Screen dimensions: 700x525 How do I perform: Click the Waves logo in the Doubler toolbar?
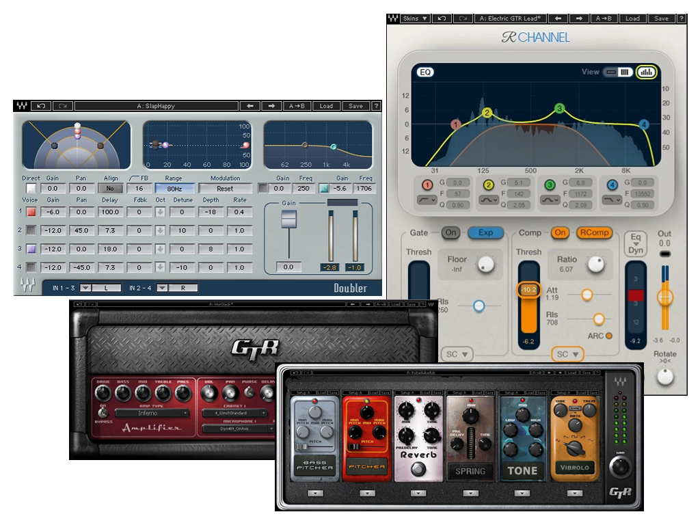click(22, 106)
